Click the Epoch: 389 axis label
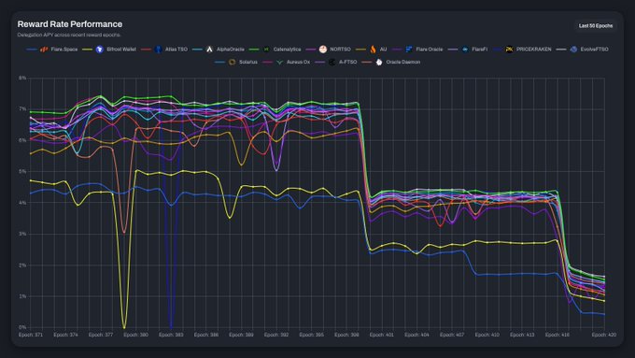635x358 pixels. pyautogui.click(x=241, y=335)
